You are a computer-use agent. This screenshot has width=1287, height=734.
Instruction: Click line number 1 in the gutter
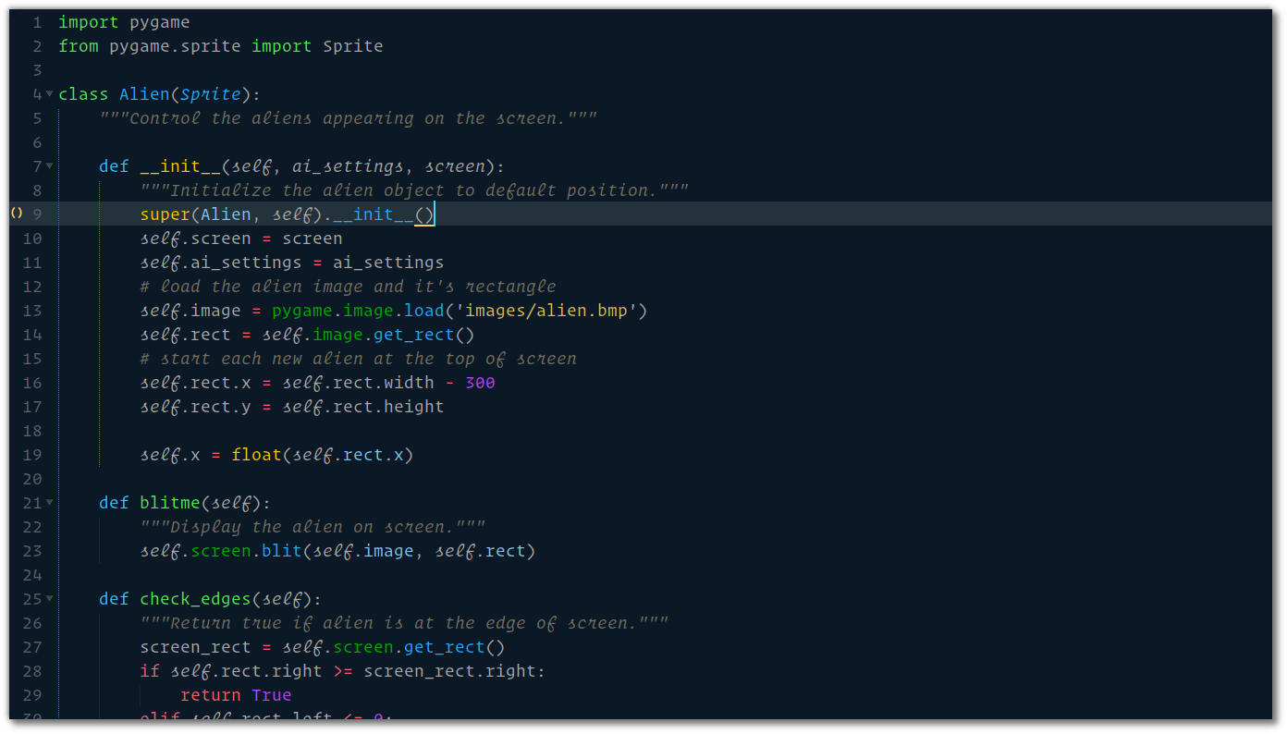(37, 22)
